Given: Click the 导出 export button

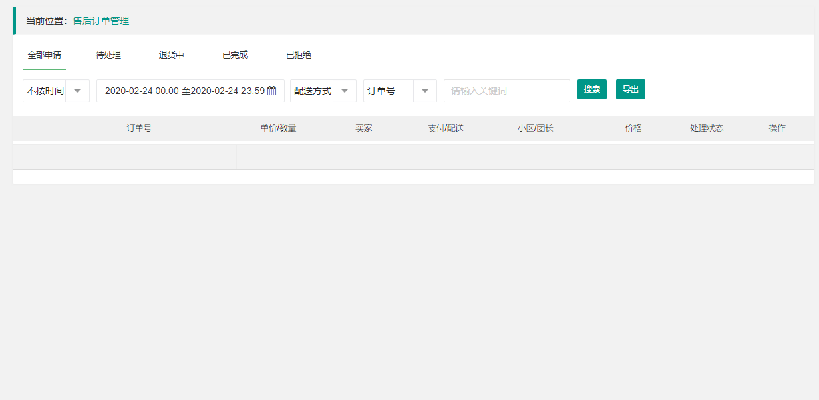Looking at the screenshot, I should (631, 89).
